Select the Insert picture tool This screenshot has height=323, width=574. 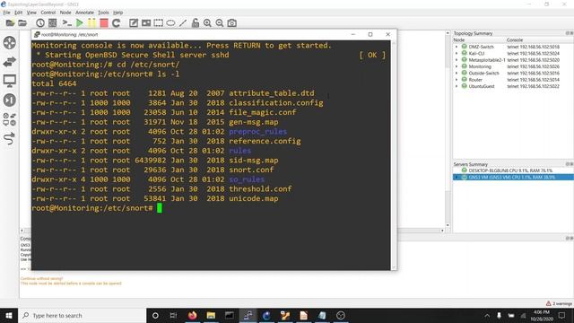pos(146,23)
